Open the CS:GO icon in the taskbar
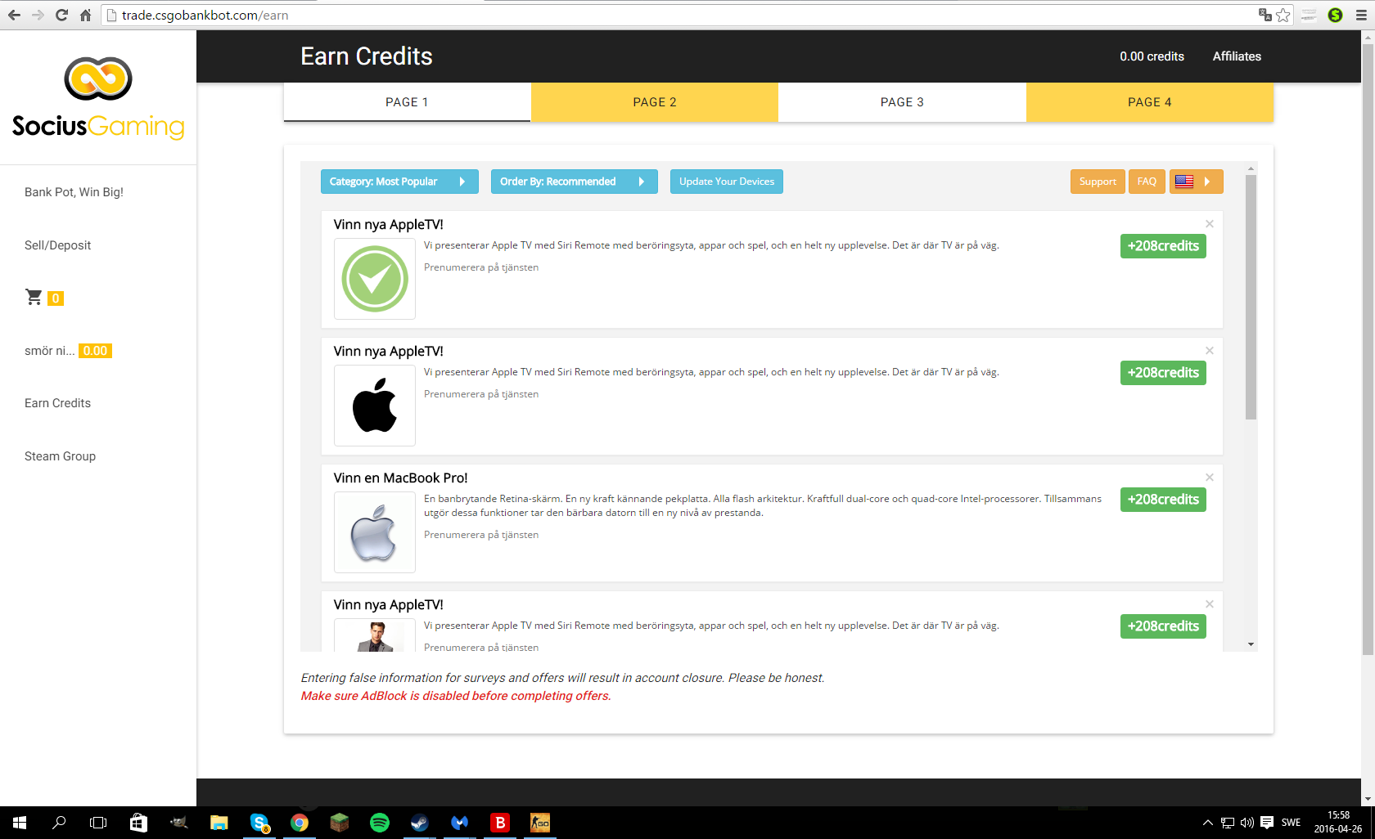This screenshot has height=839, width=1375. (x=540, y=823)
